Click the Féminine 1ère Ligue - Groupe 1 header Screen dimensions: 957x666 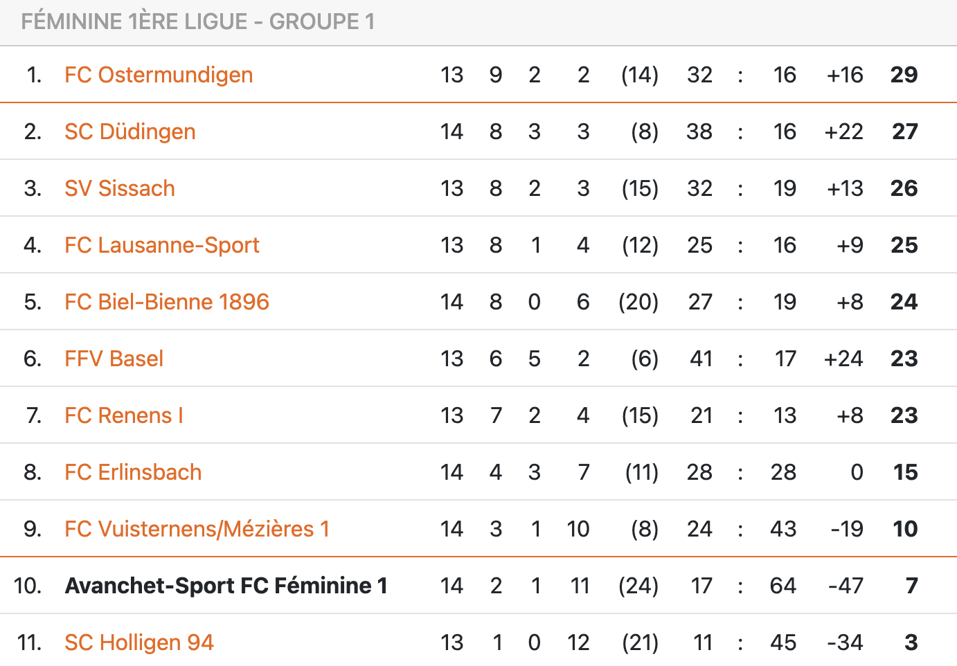point(198,22)
